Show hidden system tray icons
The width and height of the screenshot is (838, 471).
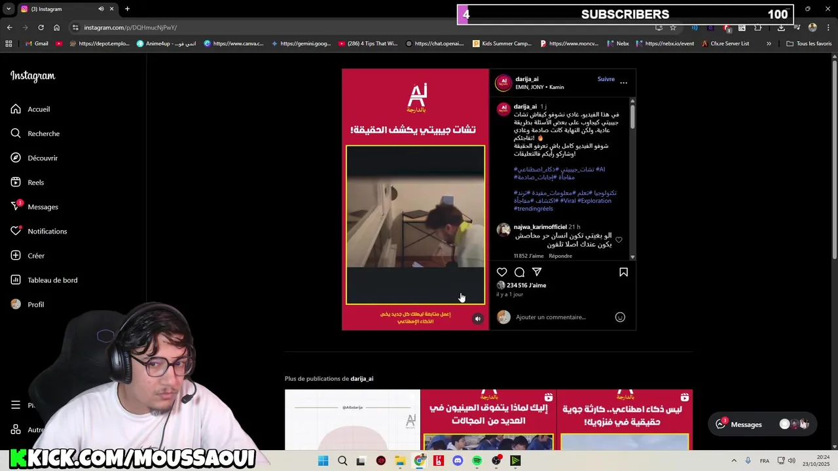click(x=734, y=461)
